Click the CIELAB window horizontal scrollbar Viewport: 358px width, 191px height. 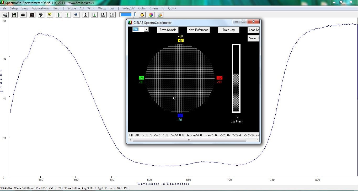point(189,140)
